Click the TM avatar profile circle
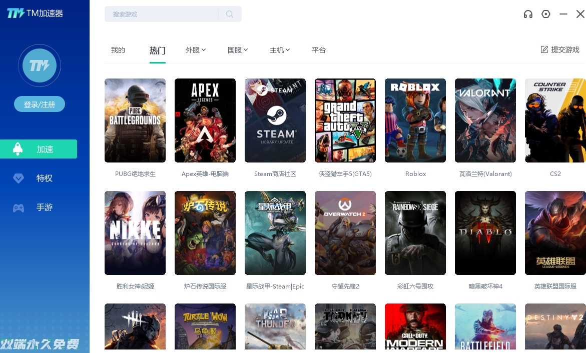Image resolution: width=586 pixels, height=353 pixels. (x=39, y=65)
